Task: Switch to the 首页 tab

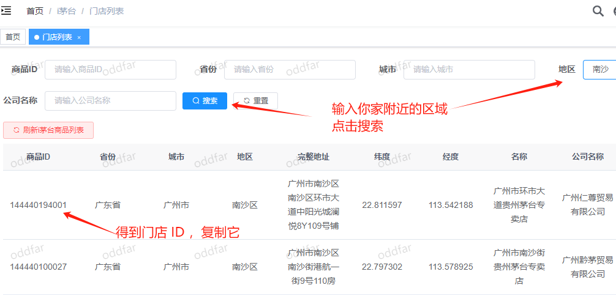Action: pos(13,37)
